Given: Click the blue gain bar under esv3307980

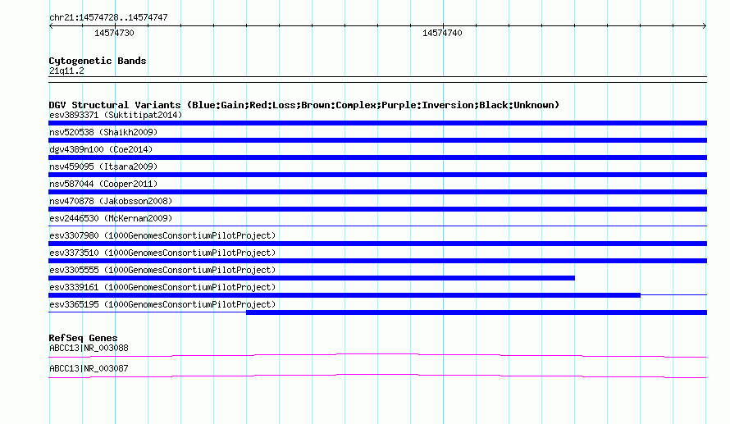Looking at the screenshot, I should pos(377,244).
